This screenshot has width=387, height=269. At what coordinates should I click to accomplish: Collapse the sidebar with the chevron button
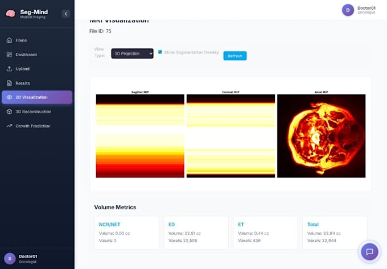(66, 14)
